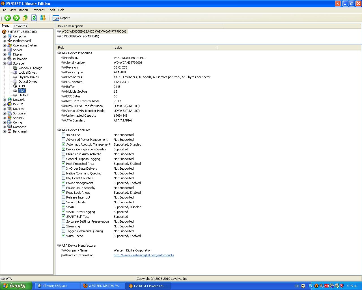Switch to the Favorites tab
The image size is (362, 290).
(20, 26)
